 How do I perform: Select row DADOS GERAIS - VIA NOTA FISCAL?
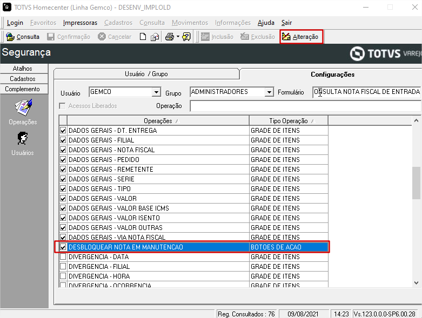pos(193,237)
